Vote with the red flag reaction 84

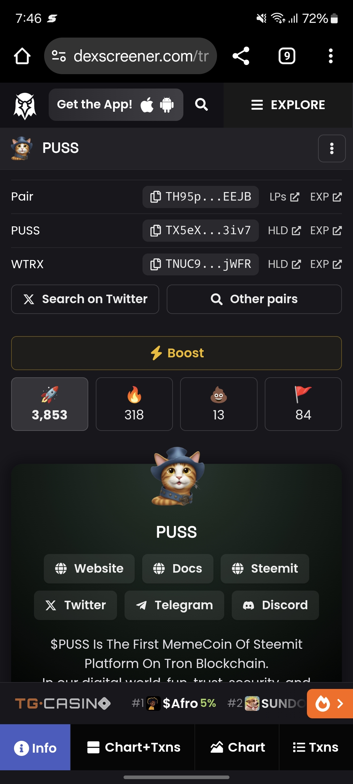pos(303,404)
